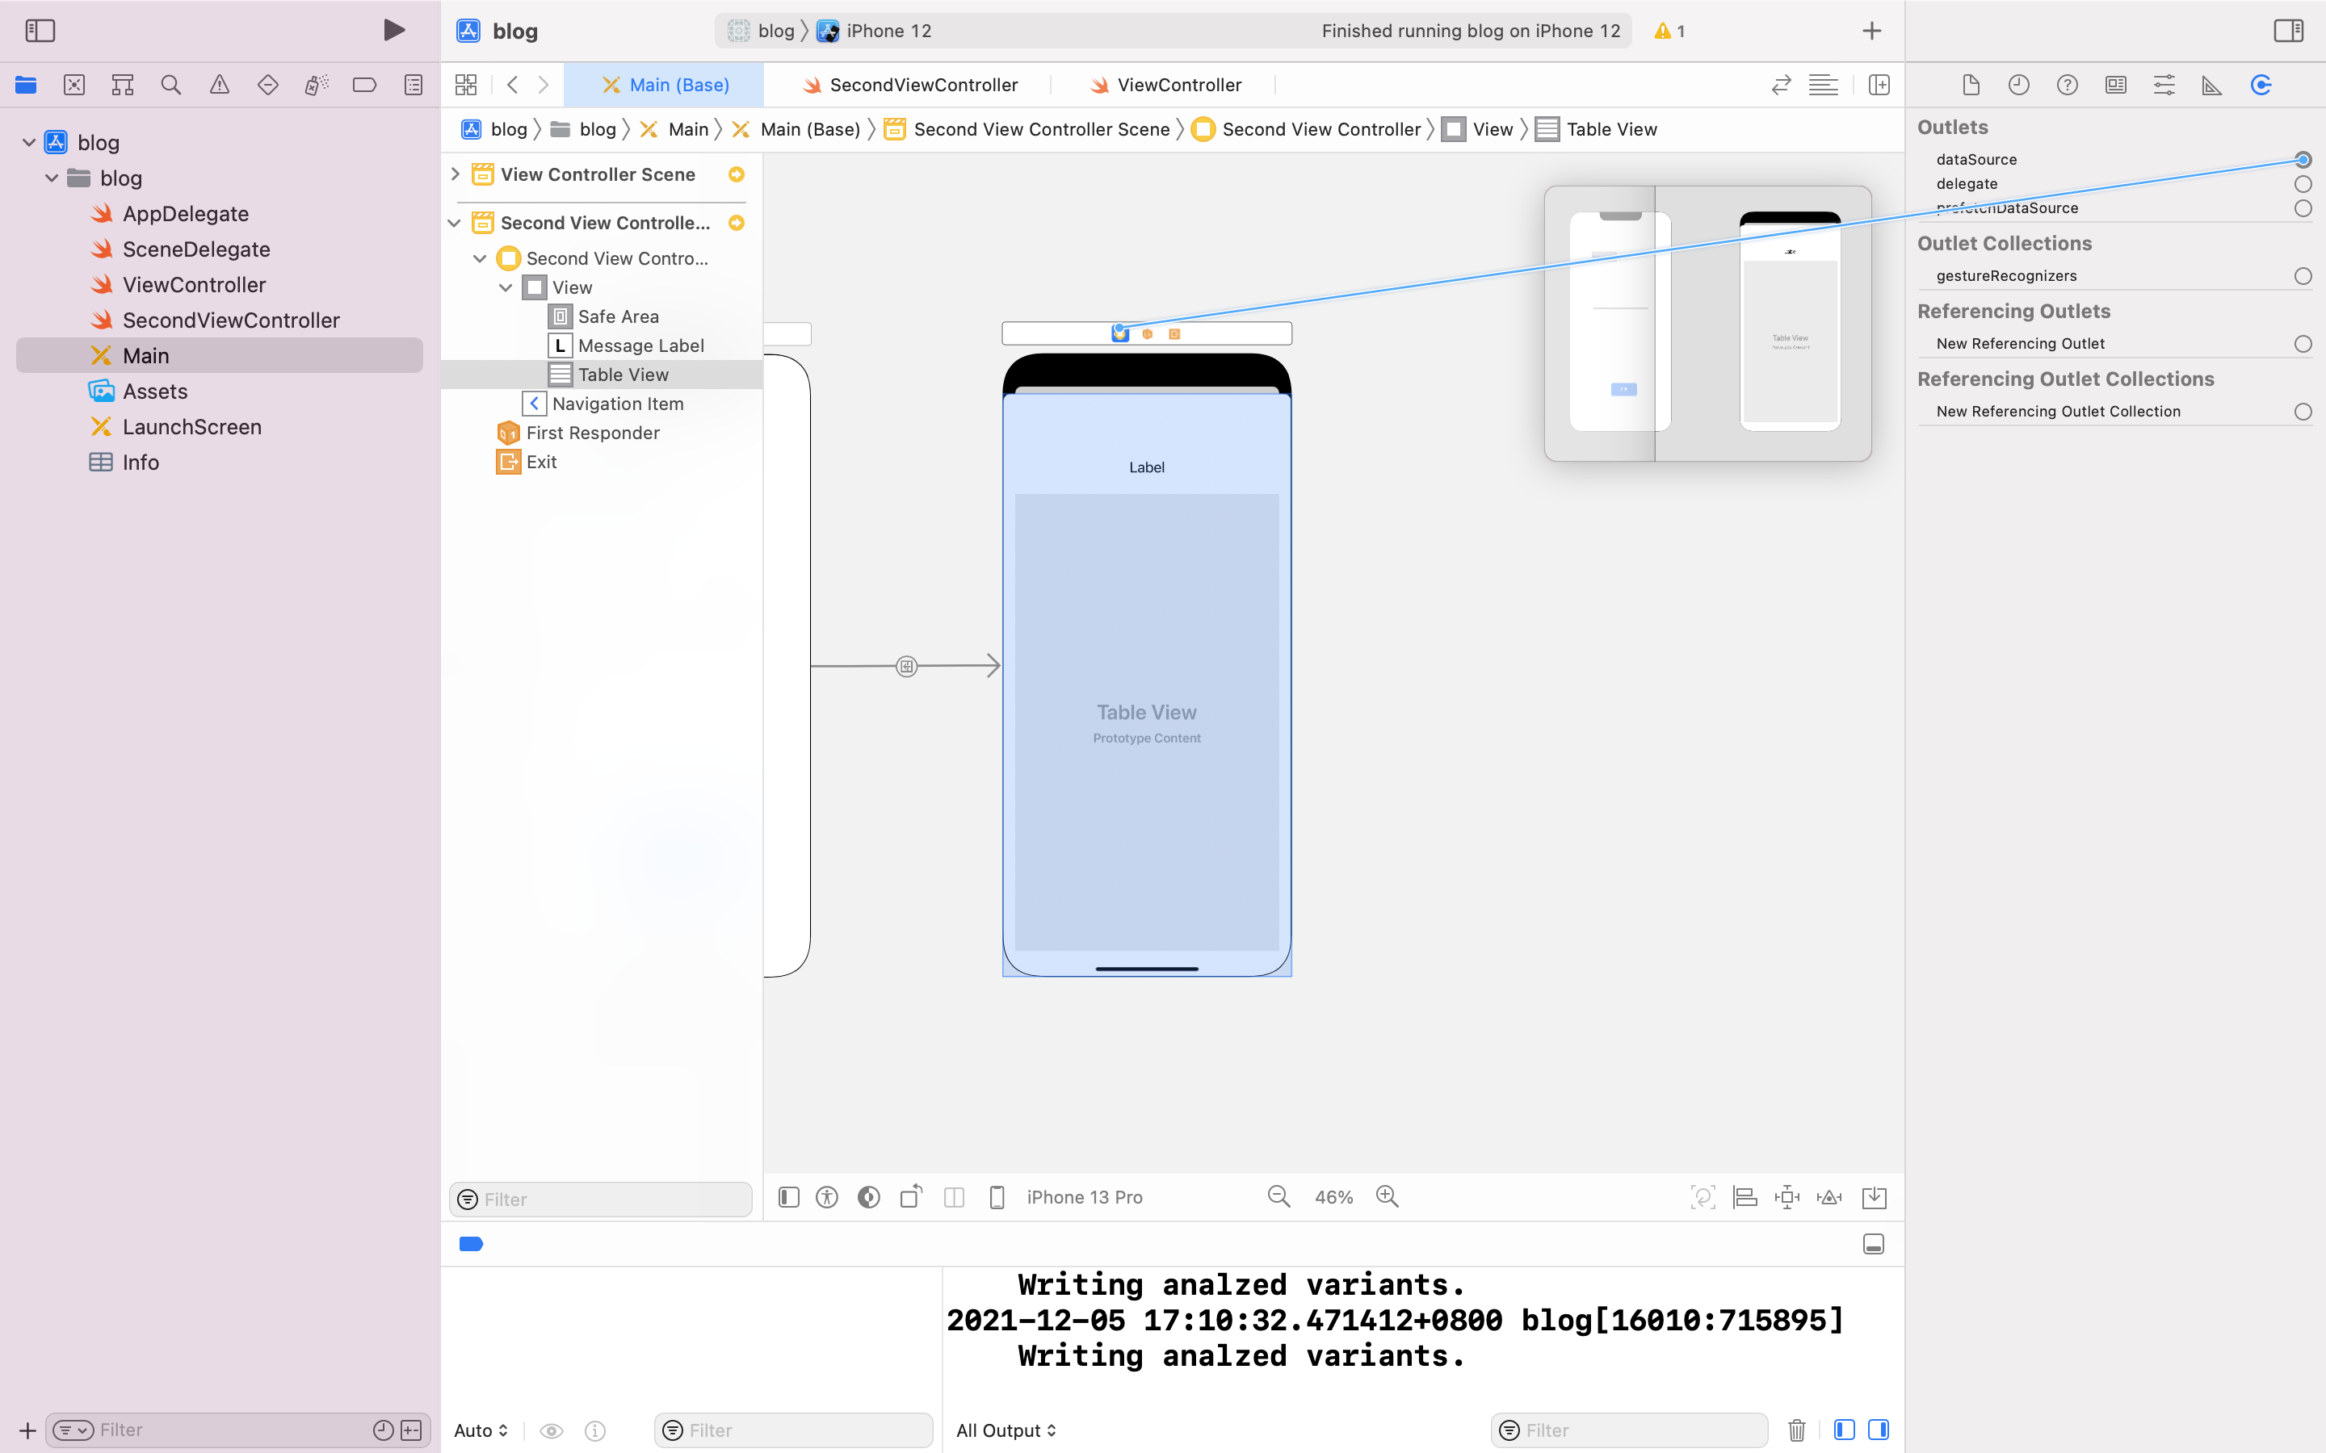The image size is (2326, 1453).
Task: Open the Issue navigator warning icon
Action: coord(219,85)
